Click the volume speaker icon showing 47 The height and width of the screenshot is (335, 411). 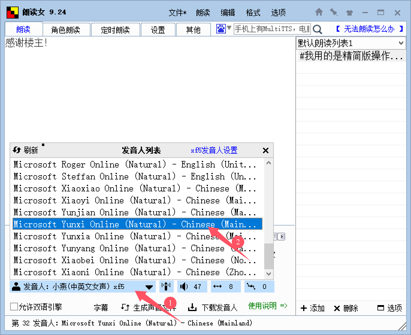[x=185, y=286]
